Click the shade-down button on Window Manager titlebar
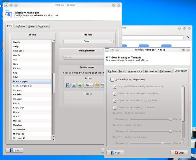The height and width of the screenshot is (160, 196). click(x=11, y=5)
